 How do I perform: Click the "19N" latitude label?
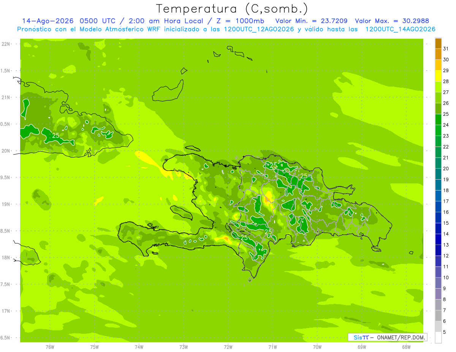pyautogui.click(x=6, y=204)
